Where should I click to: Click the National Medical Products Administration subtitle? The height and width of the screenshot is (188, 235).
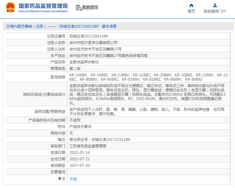(x=43, y=11)
